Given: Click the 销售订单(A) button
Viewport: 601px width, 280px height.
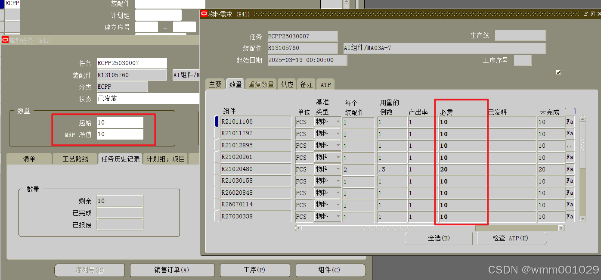Looking at the screenshot, I should tap(172, 270).
